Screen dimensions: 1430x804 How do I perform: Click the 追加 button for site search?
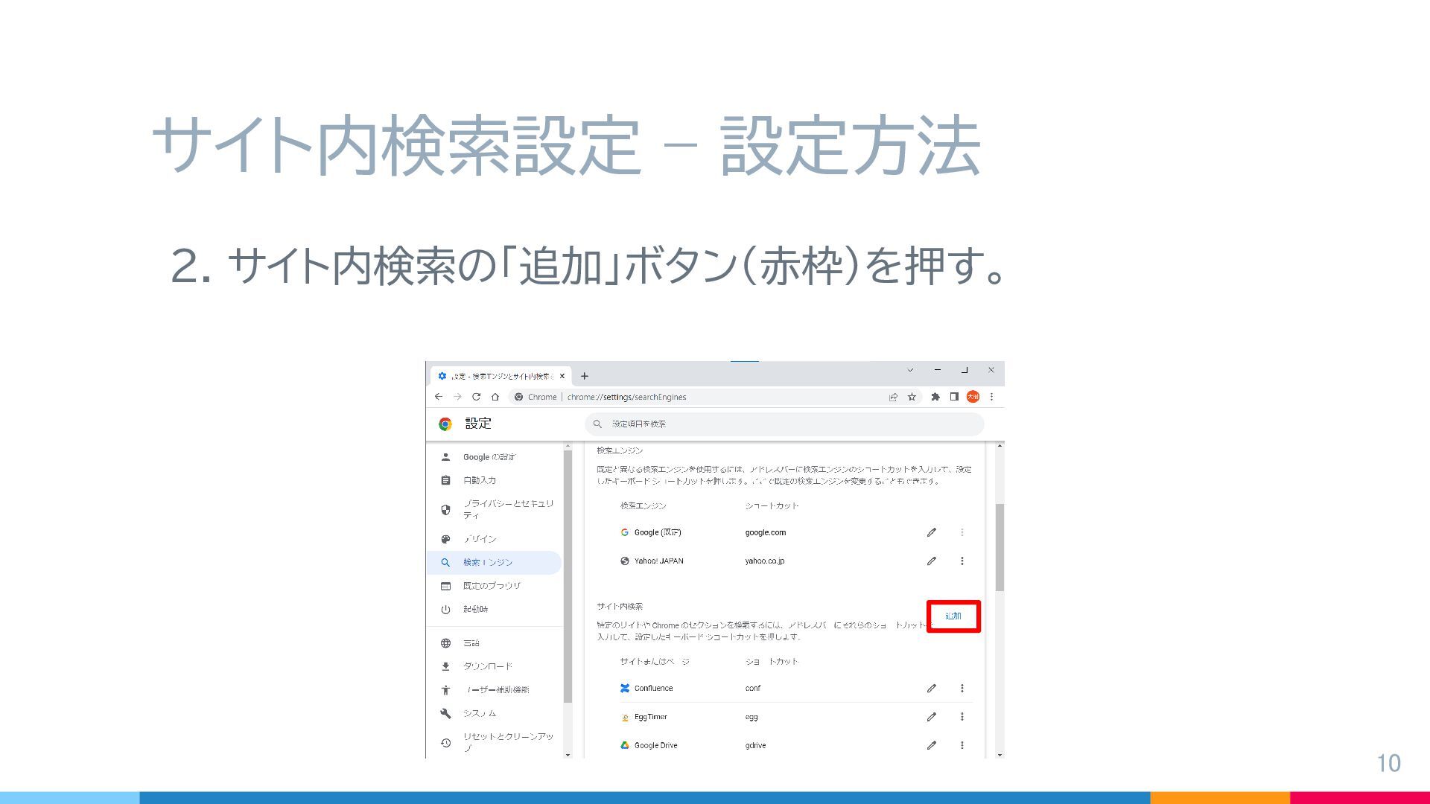point(953,616)
